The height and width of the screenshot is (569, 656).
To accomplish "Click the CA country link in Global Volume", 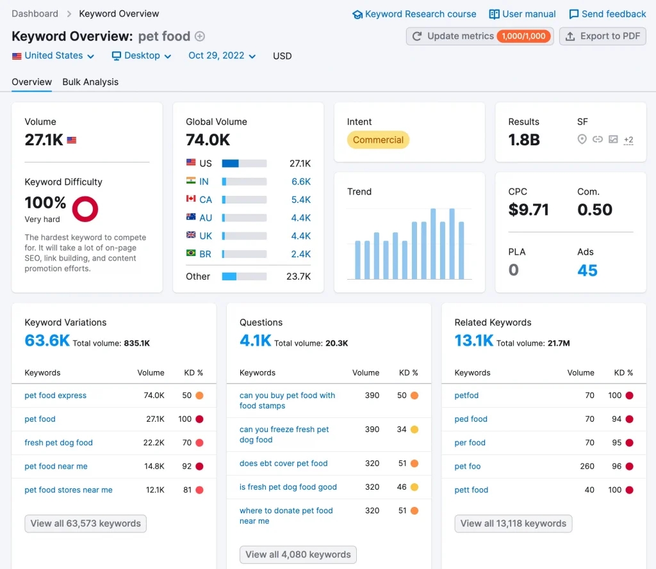I will pos(206,200).
